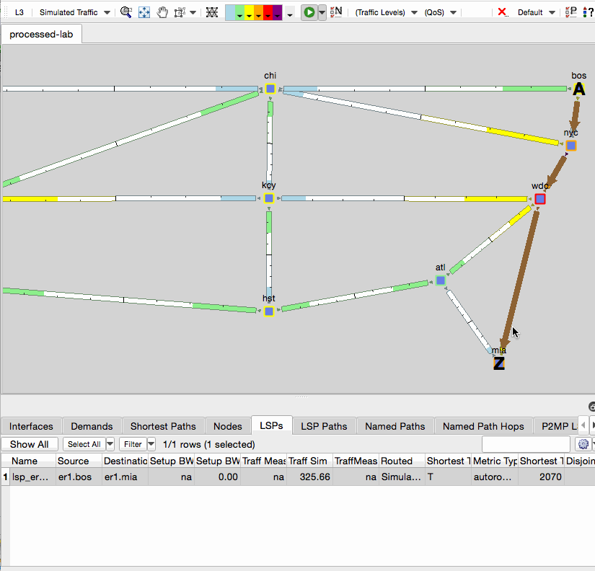Click the gear settings icon above the table

point(583,444)
